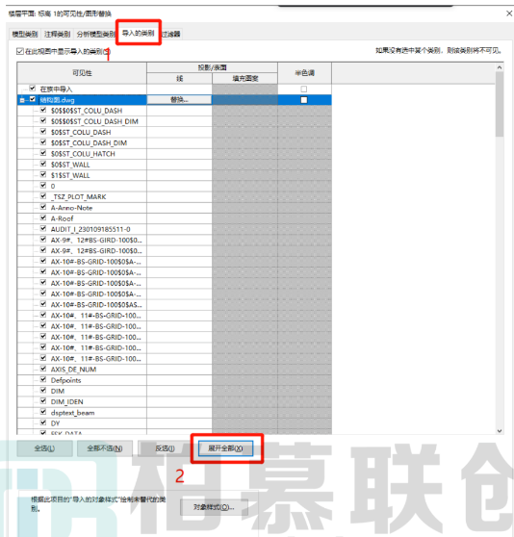514x537 pixels.
Task: Select the AXIS_DE_NUM row label
Action: tap(73, 370)
